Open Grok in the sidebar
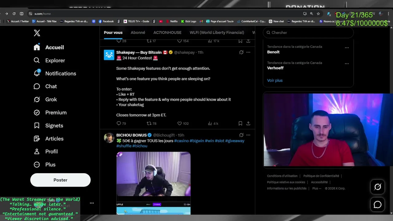Image resolution: width=393 pixels, height=221 pixels. pos(45,99)
